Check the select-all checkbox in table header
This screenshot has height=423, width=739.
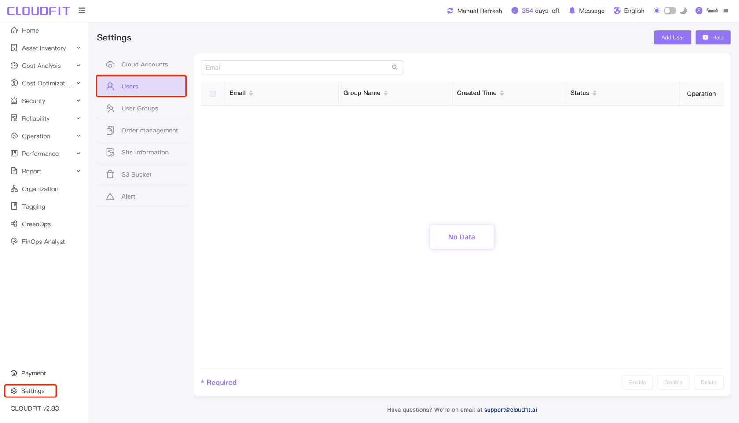(213, 94)
